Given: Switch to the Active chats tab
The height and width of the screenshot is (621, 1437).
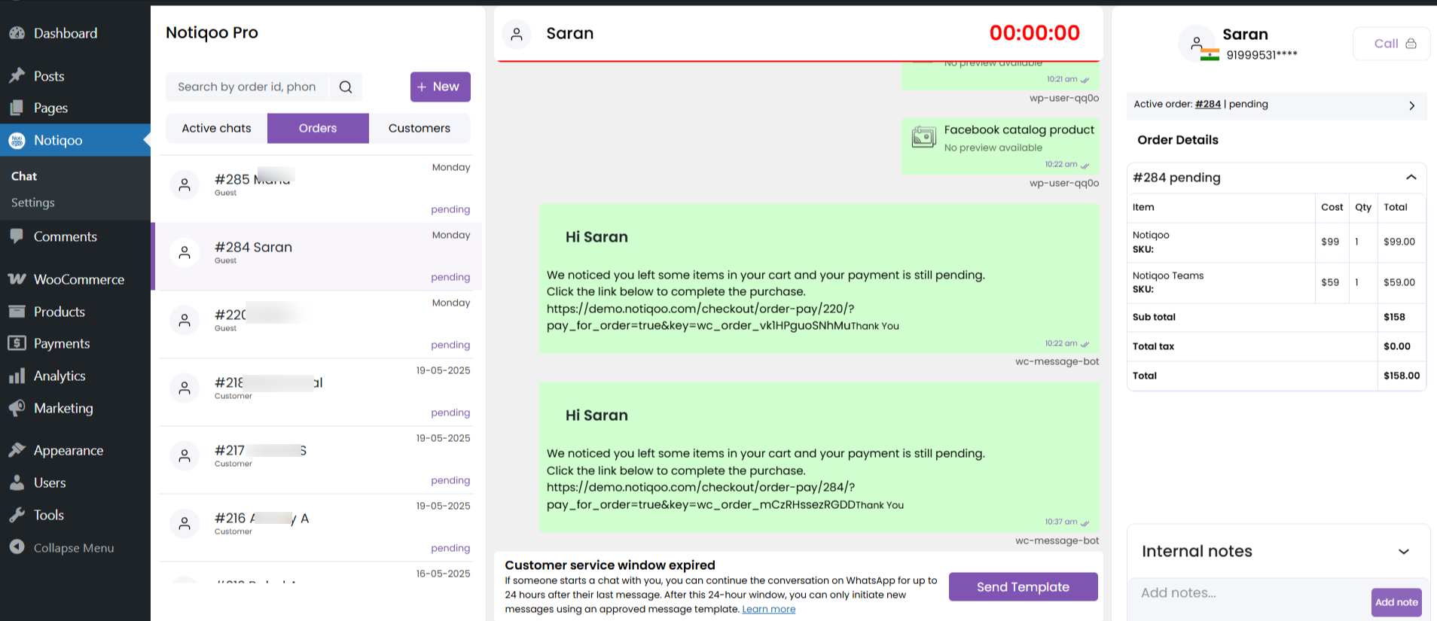Looking at the screenshot, I should 216,129.
